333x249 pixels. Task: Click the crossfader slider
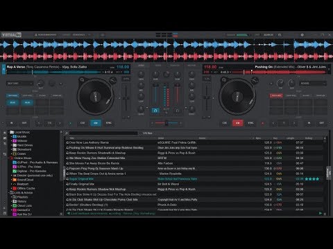(x=166, y=123)
